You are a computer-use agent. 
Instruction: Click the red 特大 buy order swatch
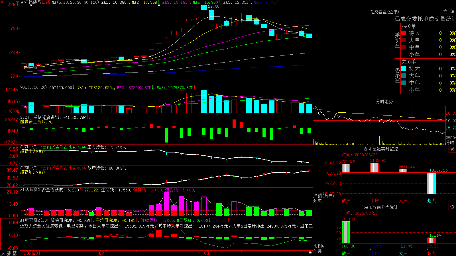(404, 33)
